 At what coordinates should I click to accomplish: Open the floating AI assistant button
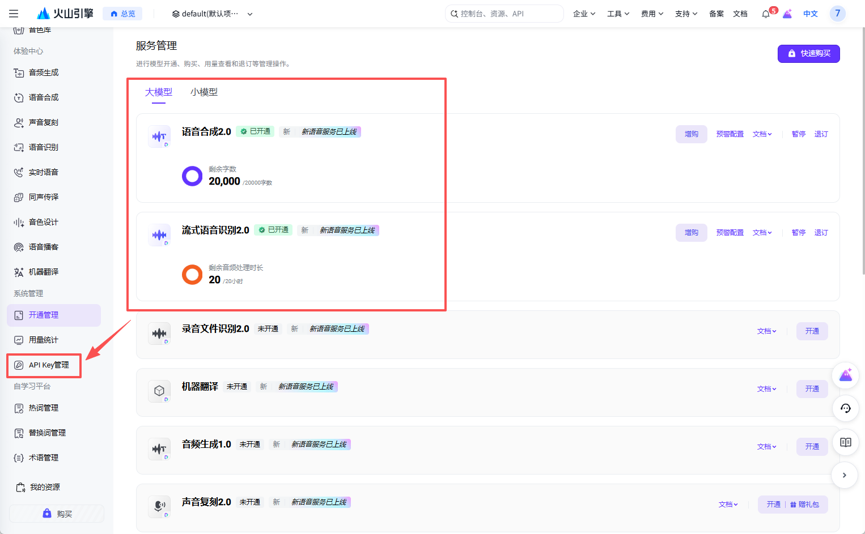pyautogui.click(x=845, y=375)
